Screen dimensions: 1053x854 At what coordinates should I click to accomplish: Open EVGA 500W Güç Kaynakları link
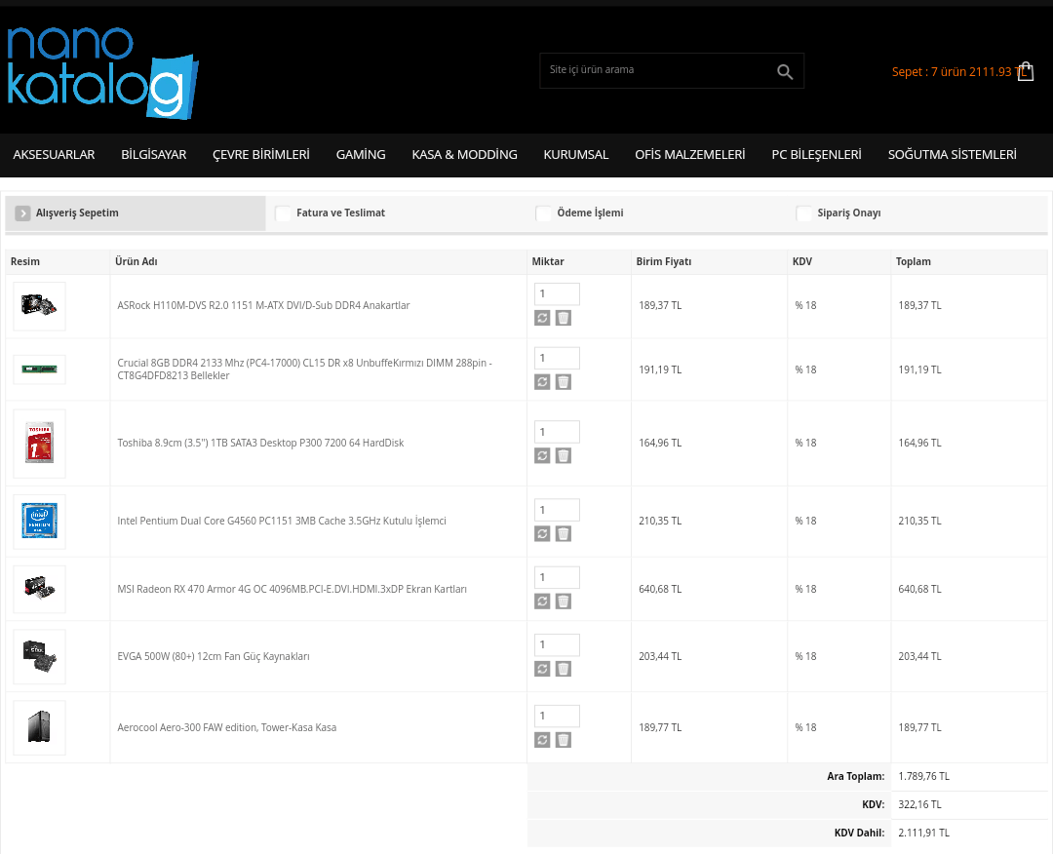coord(214,657)
